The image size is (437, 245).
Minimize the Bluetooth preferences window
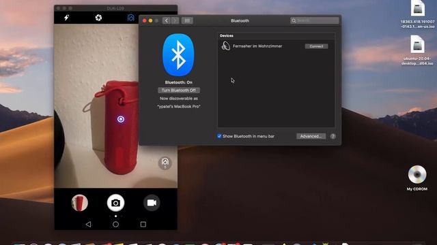coord(150,20)
